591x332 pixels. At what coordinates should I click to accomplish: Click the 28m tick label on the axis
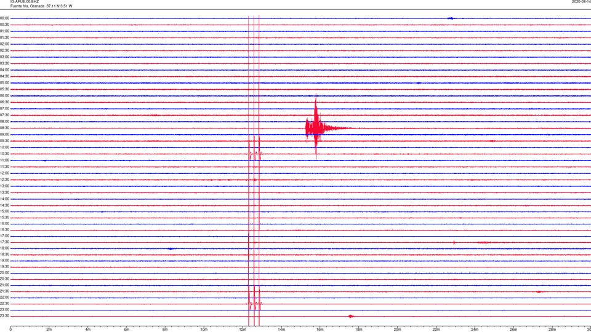pos(552,330)
